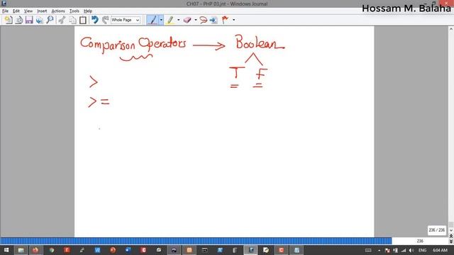The image size is (454, 255).
Task: Click the Copy icon in the toolbar
Action: pos(72,20)
